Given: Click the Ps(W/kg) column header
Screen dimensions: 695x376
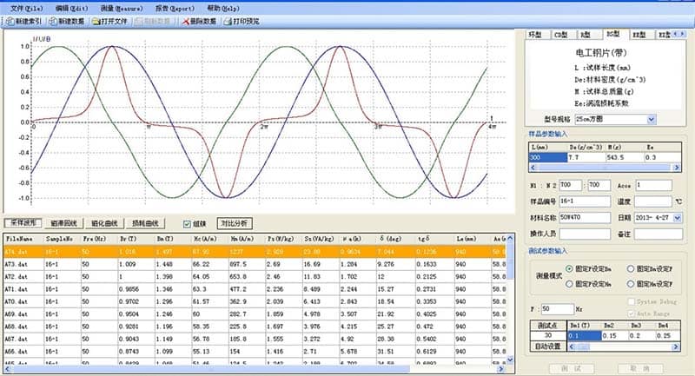Looking at the screenshot, I should point(283,239).
